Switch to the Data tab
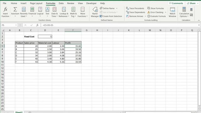The width and height of the screenshot is (201, 113). click(61, 3)
